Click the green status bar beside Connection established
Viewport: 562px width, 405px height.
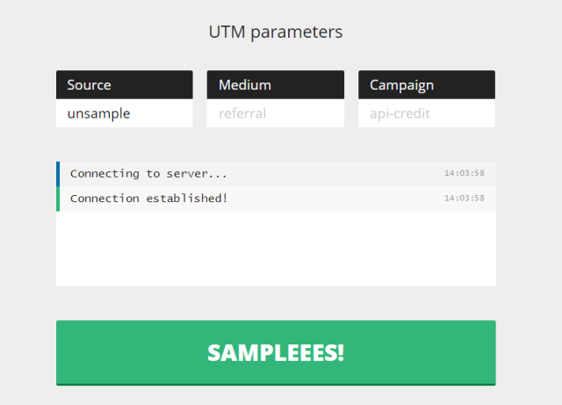[x=58, y=199]
